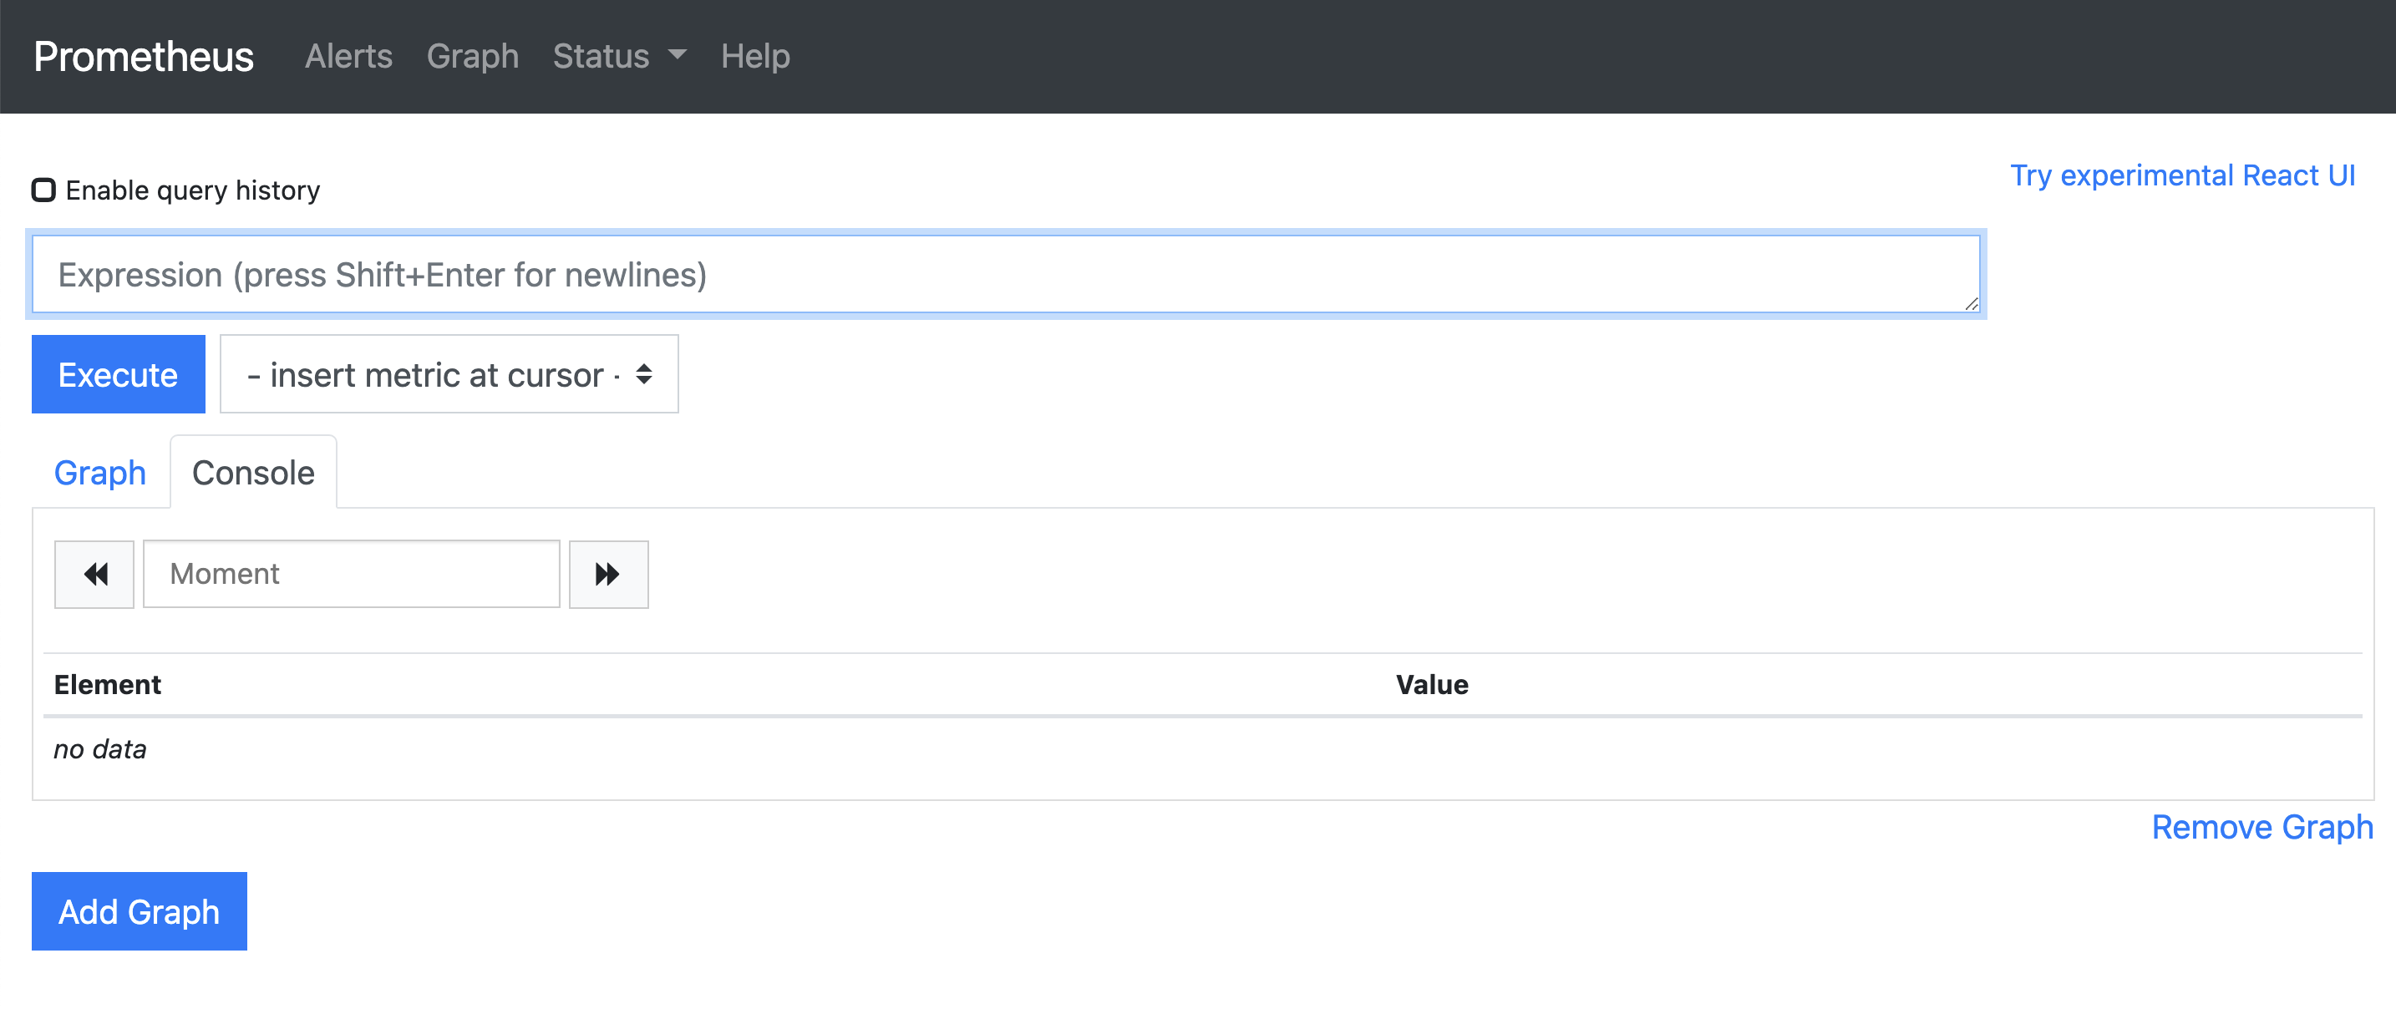Click the Prometheus brand title
2396x1009 pixels.
[143, 56]
